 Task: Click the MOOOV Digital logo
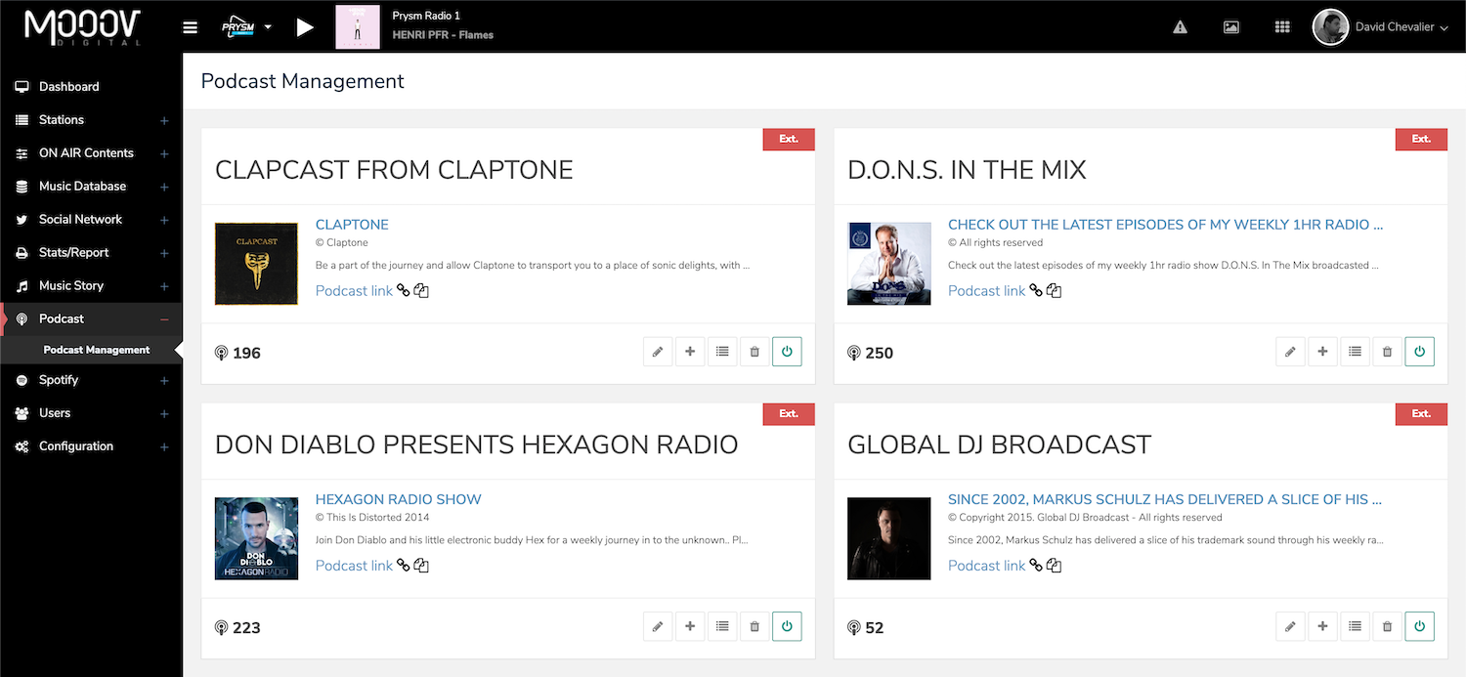coord(82,27)
